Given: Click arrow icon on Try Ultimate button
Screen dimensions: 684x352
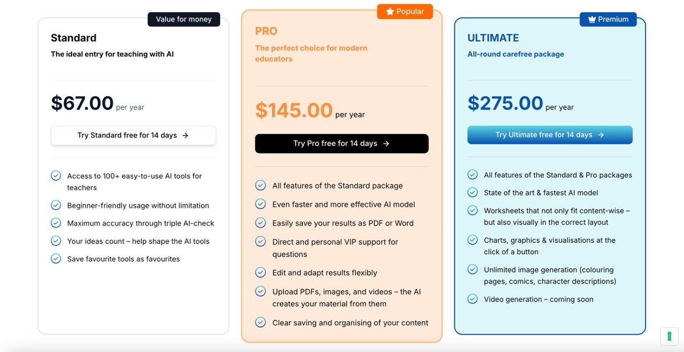Looking at the screenshot, I should tap(601, 135).
